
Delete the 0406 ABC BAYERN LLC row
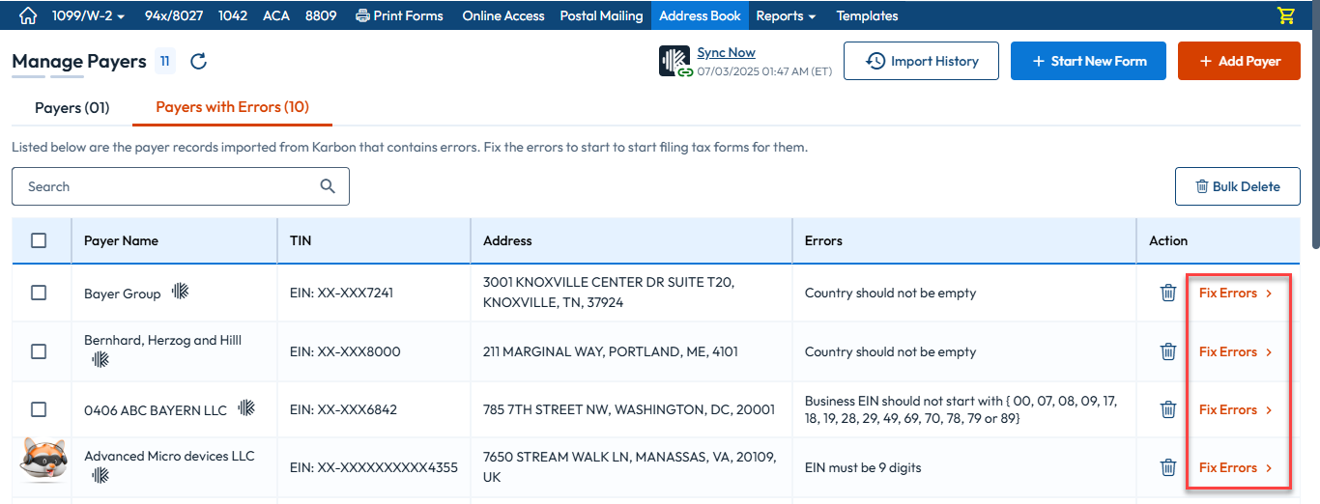[x=1168, y=409]
